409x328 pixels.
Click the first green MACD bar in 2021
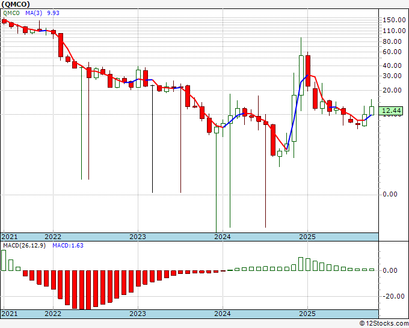tap(4, 260)
